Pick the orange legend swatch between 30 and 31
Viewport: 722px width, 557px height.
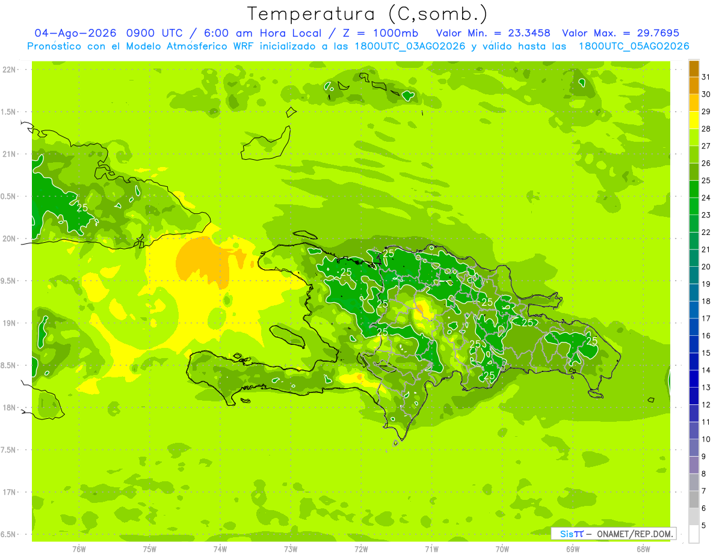coord(694,85)
